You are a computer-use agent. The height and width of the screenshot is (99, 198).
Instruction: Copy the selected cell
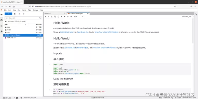point(55,16)
